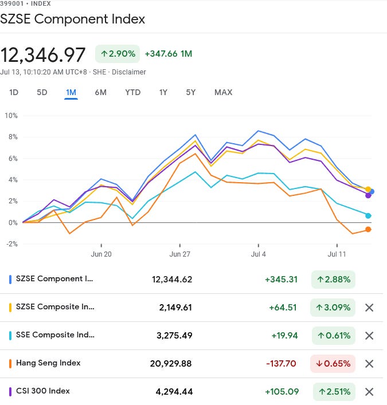
Task: Click the 399001 INDEX ticker label
Action: coord(25,3)
